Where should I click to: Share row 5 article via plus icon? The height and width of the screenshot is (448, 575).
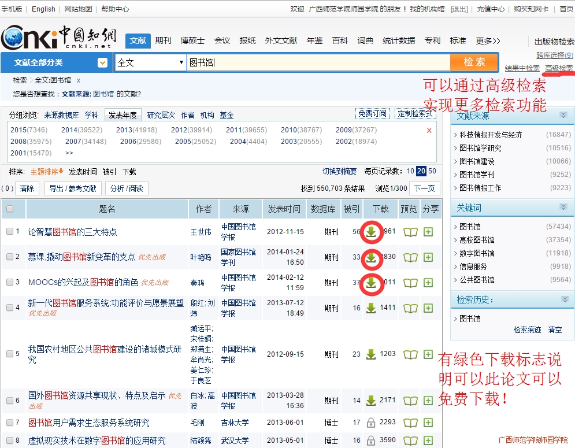pyautogui.click(x=428, y=354)
